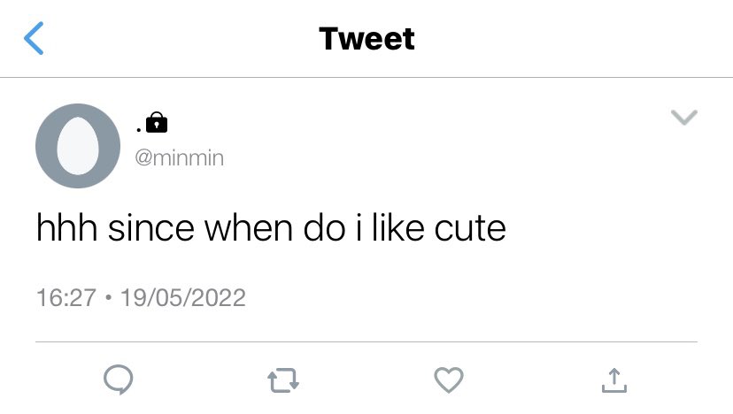This screenshot has height=414, width=733.
Task: Toggle the retweet state on this tweet
Action: (283, 379)
